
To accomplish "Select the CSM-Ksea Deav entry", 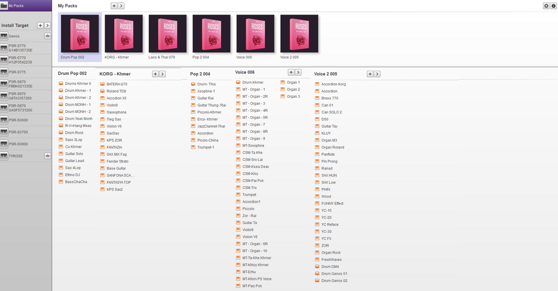I will [256, 167].
